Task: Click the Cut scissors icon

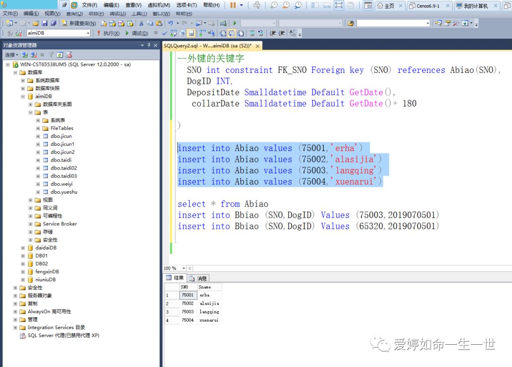Action: pos(141,23)
